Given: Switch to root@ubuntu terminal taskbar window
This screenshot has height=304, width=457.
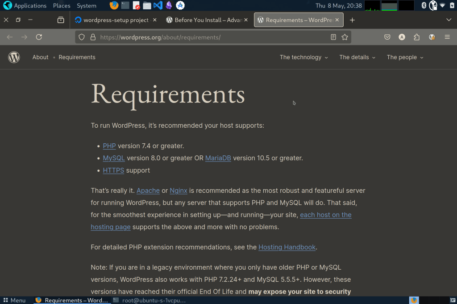Looking at the screenshot, I should point(150,300).
